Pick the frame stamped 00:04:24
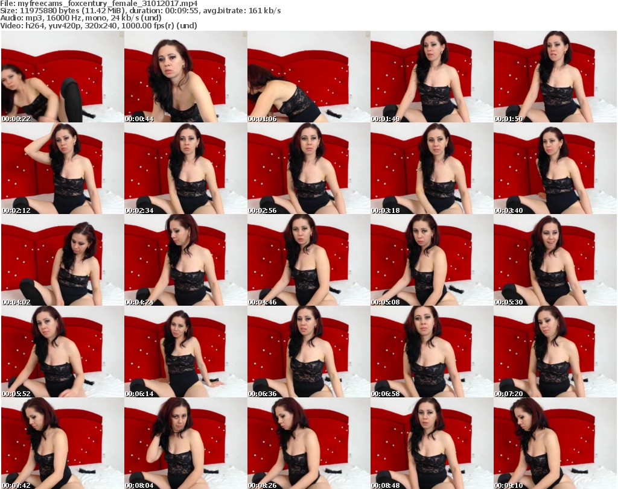This screenshot has width=618, height=489. pyautogui.click(x=186, y=260)
